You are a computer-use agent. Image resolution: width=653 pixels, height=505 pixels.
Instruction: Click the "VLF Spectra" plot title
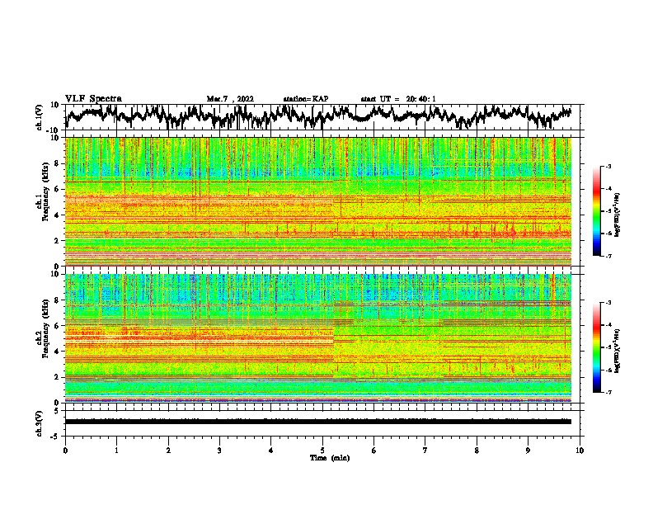click(93, 99)
